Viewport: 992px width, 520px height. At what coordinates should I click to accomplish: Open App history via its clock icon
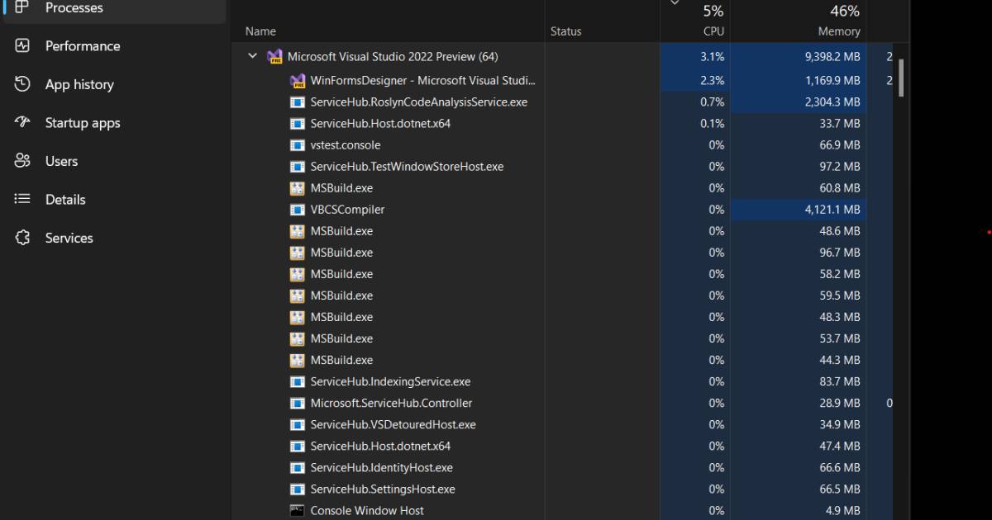[x=23, y=84]
